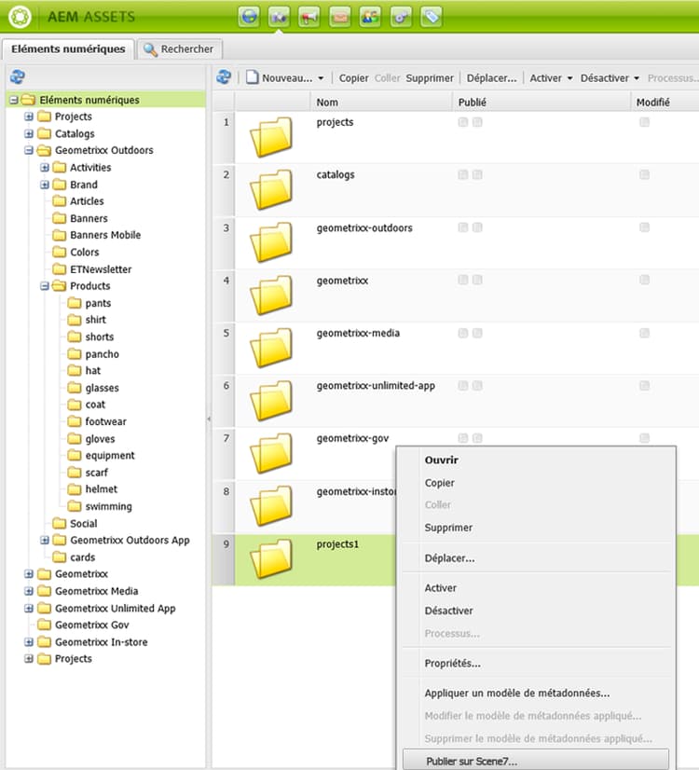
Task: Click folder icon of row 8 geometrixx-instore
Action: pyautogui.click(x=271, y=505)
